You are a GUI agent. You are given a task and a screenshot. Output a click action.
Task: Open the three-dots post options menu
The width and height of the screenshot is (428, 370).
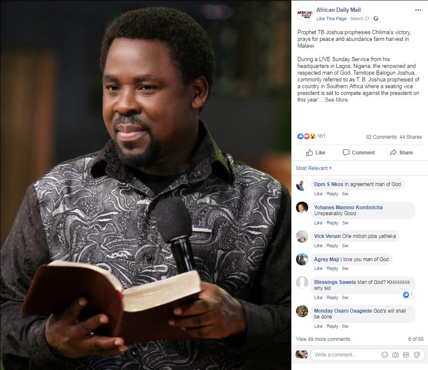click(x=418, y=10)
